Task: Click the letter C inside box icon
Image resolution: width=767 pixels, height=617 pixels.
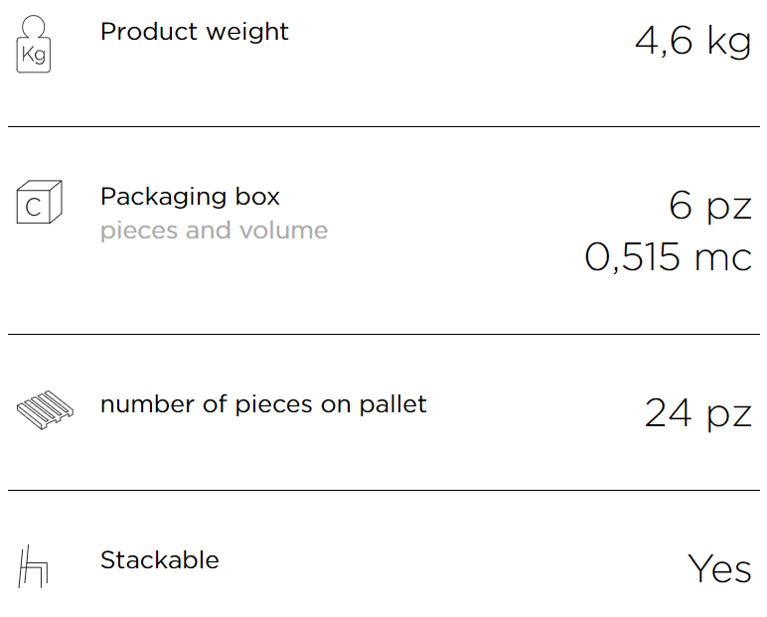Action: 33,208
